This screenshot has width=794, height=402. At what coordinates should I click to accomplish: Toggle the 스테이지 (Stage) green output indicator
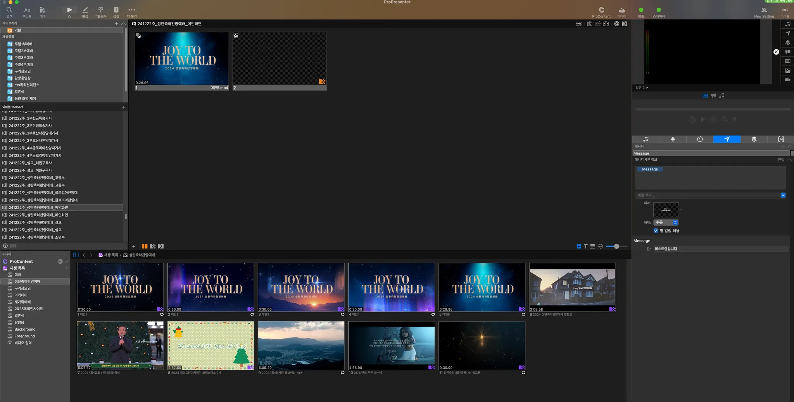tap(659, 10)
